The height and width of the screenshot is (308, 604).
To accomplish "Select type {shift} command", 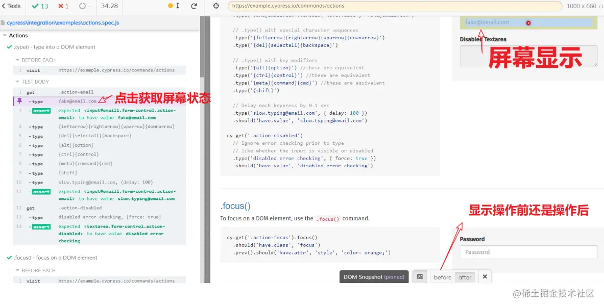I will coord(100,173).
